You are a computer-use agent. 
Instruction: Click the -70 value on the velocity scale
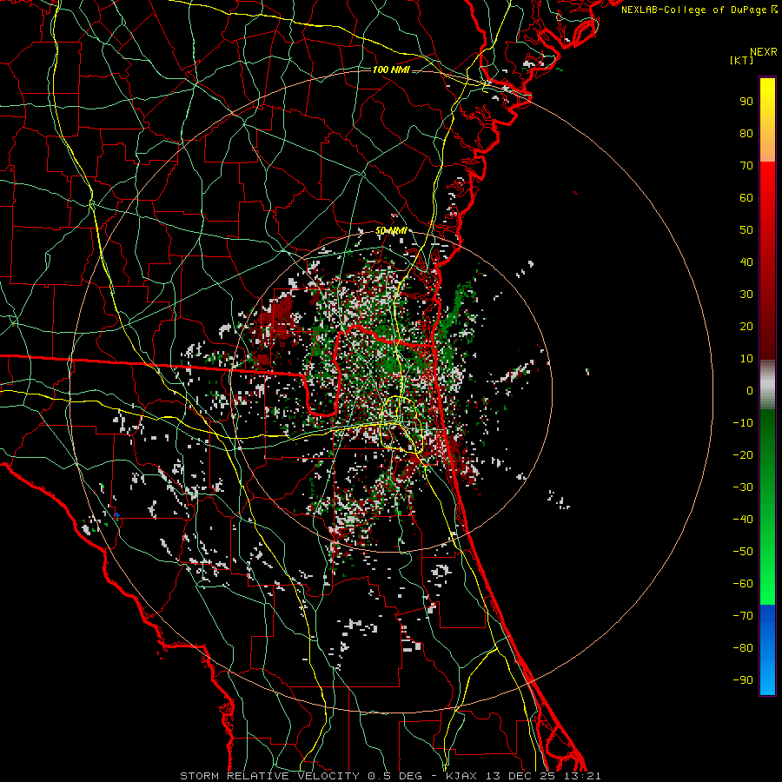[x=743, y=616]
